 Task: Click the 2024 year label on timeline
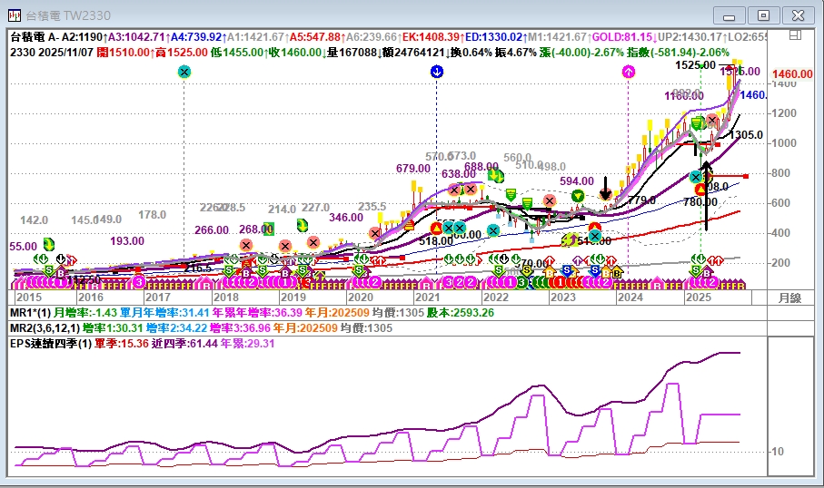pos(629,297)
